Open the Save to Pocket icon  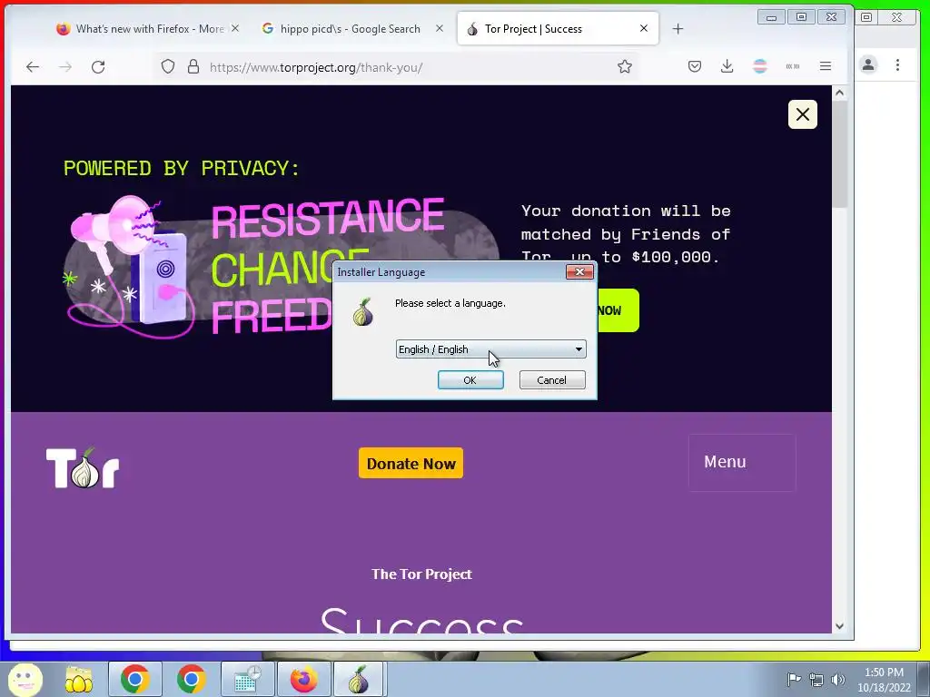point(695,66)
